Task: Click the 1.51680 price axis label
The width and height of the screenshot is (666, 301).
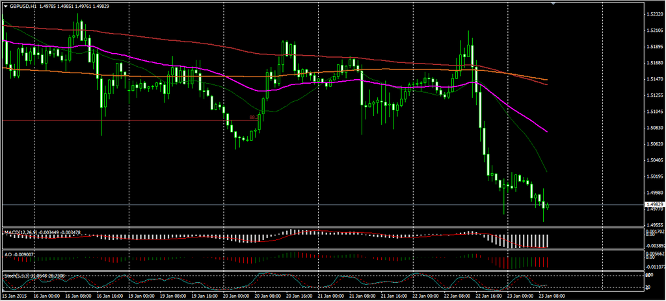Action: tap(654, 63)
